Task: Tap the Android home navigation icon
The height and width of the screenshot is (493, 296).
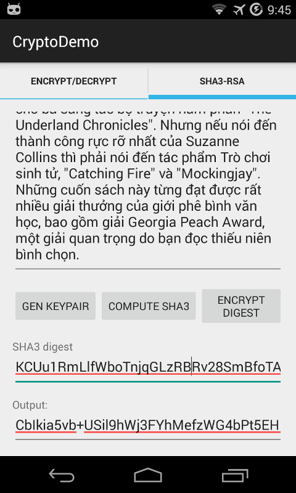Action: (148, 475)
